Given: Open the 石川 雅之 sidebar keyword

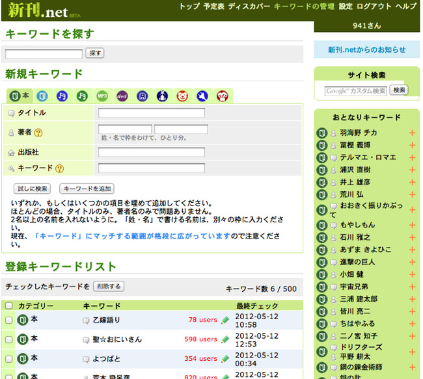Looking at the screenshot, I should pos(355,237).
